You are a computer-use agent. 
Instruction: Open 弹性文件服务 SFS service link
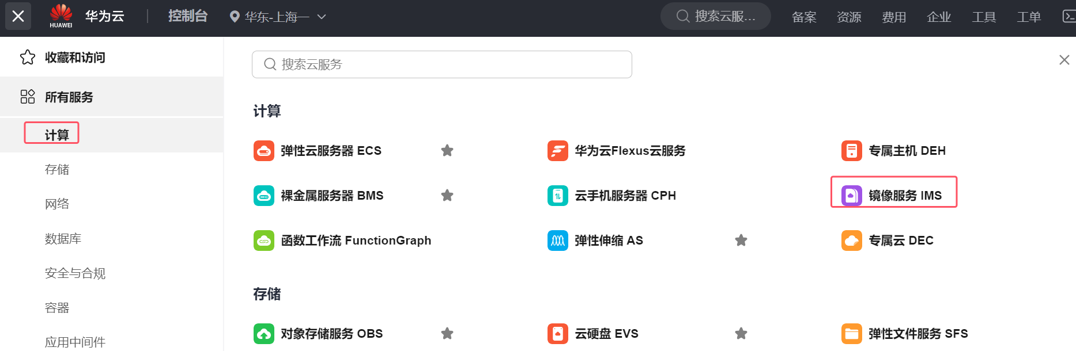[x=918, y=334]
